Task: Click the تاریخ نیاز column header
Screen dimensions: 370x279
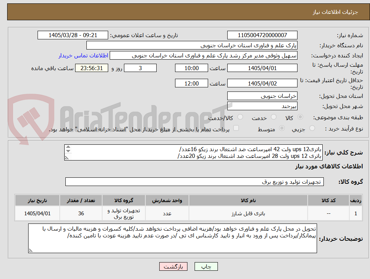Action: click(37, 201)
